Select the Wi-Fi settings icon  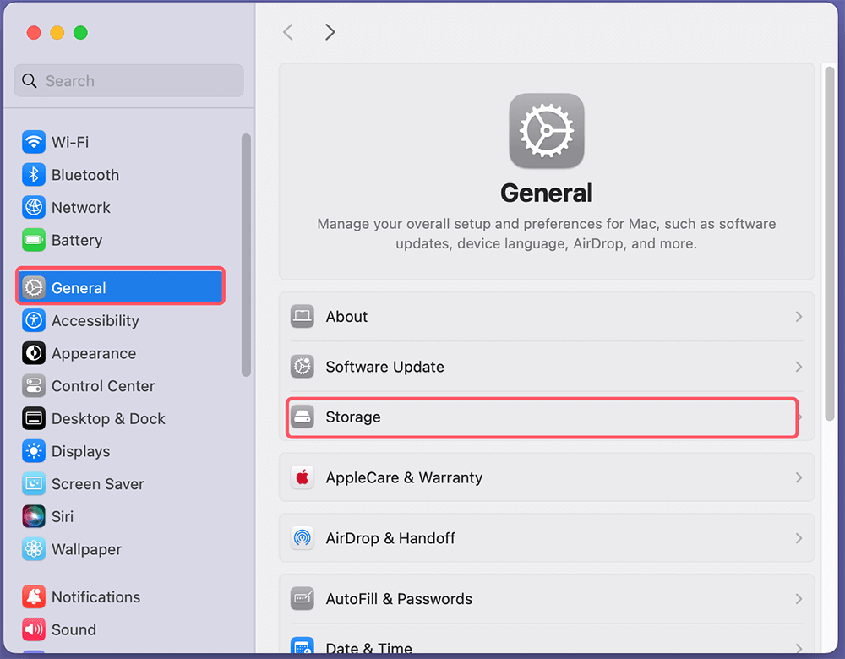(33, 142)
